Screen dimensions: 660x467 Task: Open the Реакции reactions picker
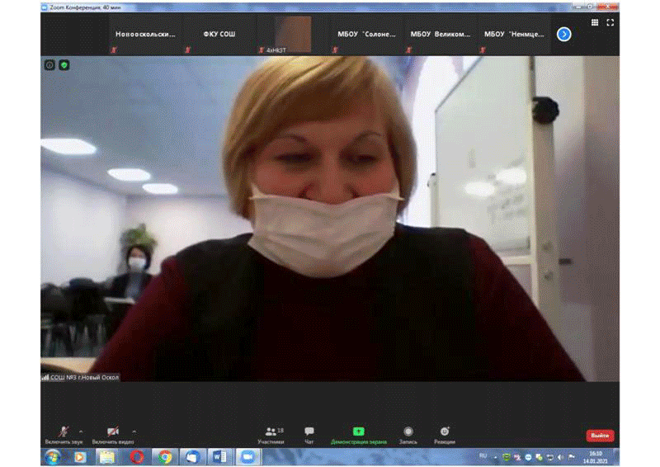[445, 434]
